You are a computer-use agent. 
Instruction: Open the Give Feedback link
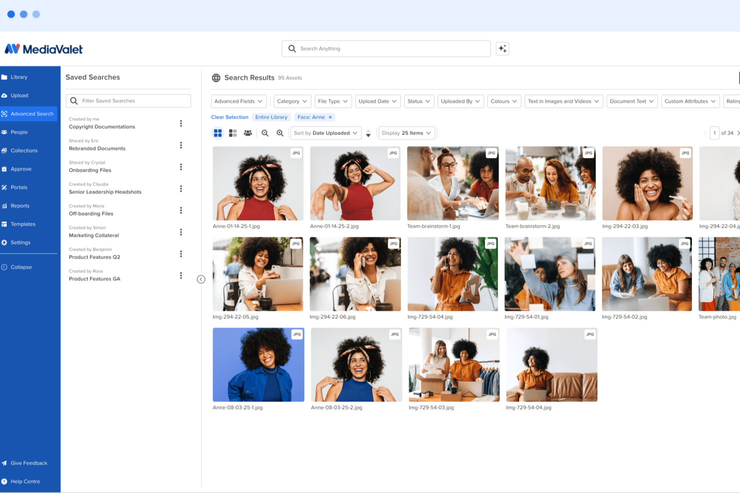28,463
